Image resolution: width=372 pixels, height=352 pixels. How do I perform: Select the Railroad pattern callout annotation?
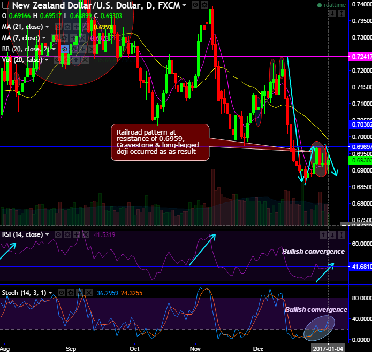click(160, 142)
